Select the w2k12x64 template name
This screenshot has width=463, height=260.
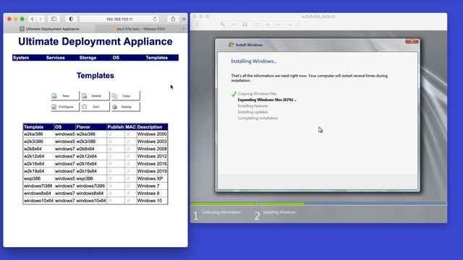click(x=34, y=156)
